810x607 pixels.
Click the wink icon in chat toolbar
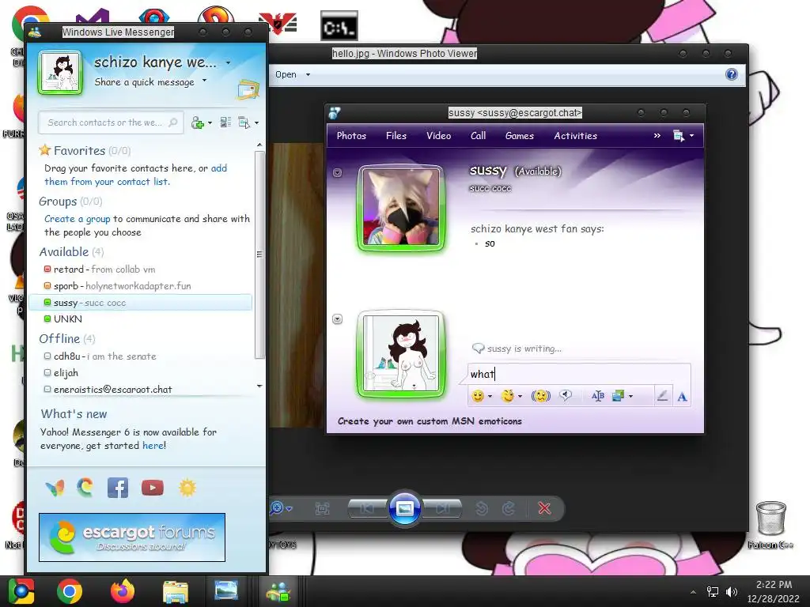pyautogui.click(x=508, y=396)
